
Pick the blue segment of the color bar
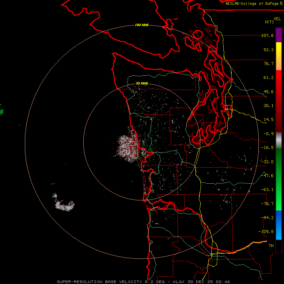click(279, 225)
